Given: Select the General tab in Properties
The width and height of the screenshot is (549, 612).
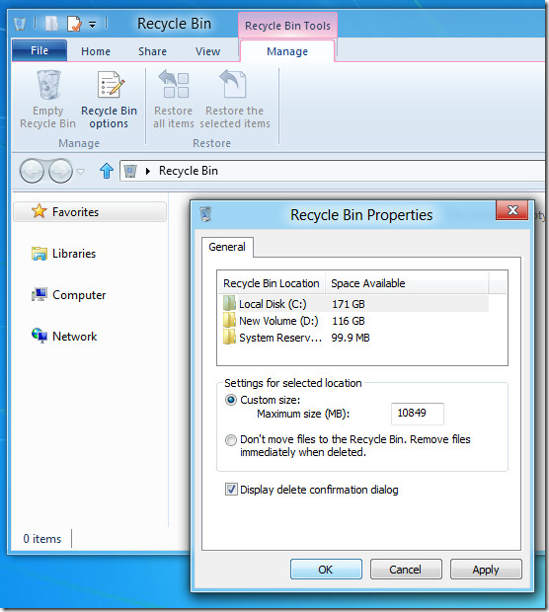Looking at the screenshot, I should coord(227,247).
